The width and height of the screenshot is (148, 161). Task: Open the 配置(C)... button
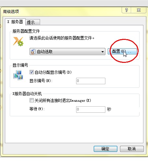122,51
